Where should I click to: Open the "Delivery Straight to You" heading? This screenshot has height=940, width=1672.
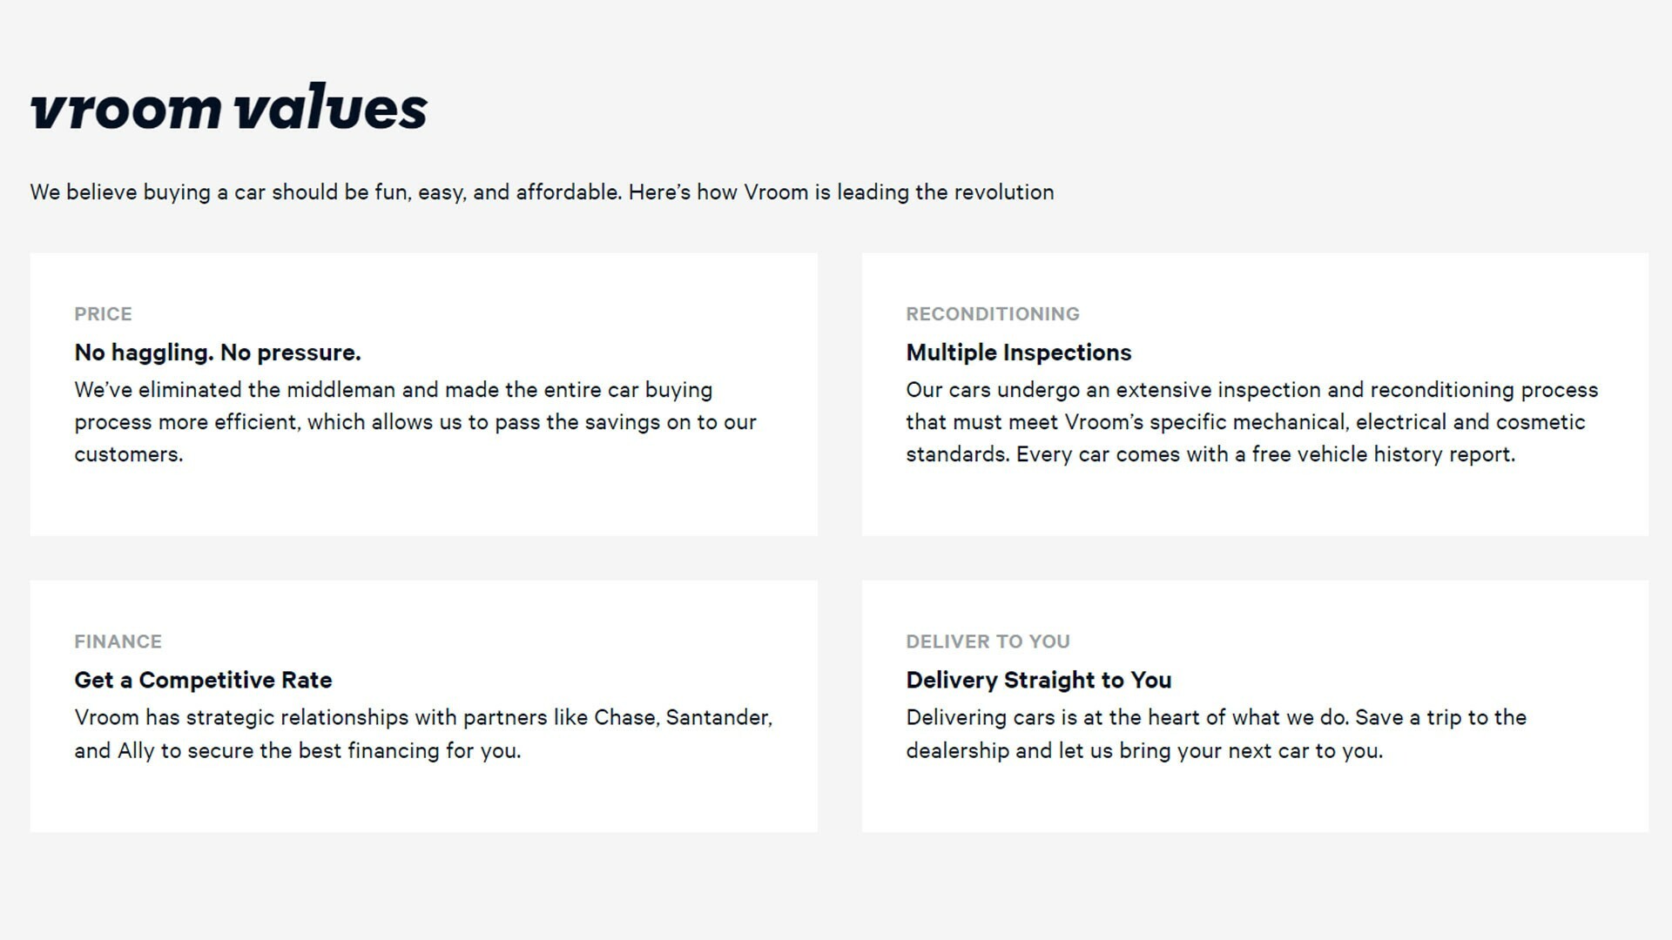click(1038, 680)
